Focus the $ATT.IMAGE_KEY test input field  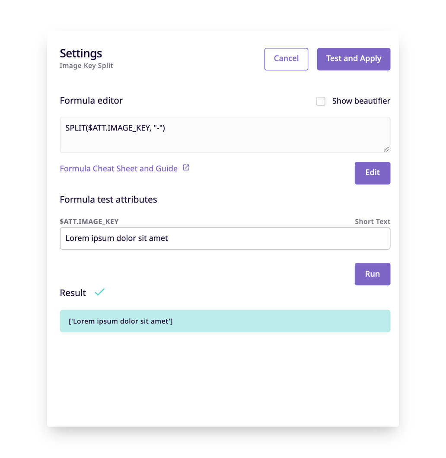coord(225,238)
